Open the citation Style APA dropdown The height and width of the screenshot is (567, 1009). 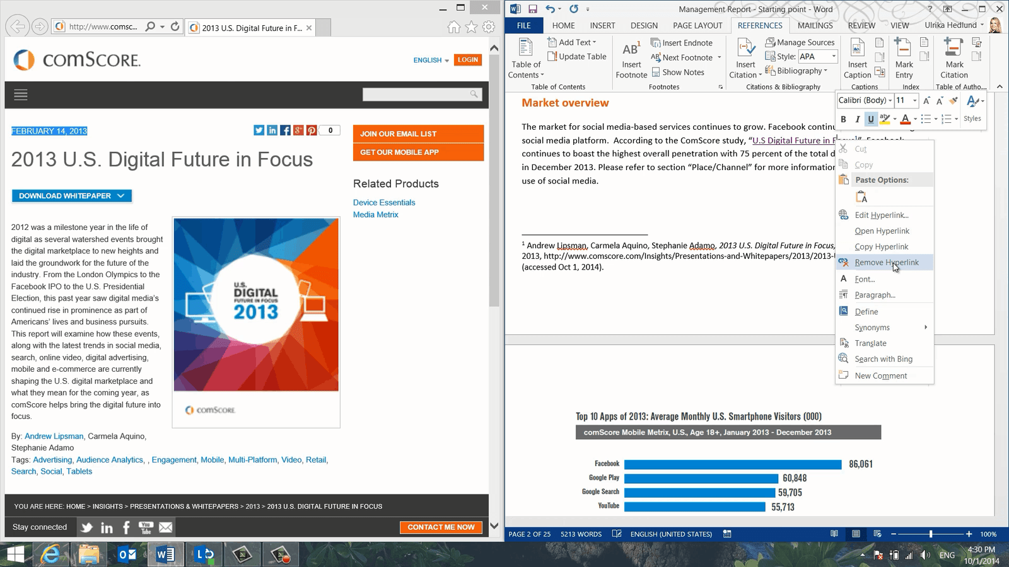coord(833,57)
